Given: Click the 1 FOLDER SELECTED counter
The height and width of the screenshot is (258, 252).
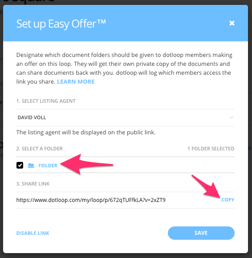Looking at the screenshot, I should (211, 149).
